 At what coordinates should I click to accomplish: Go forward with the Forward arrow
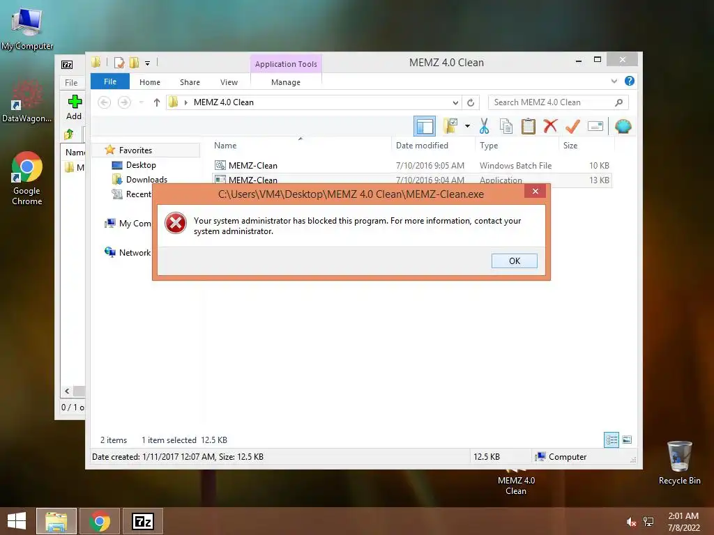tap(124, 102)
